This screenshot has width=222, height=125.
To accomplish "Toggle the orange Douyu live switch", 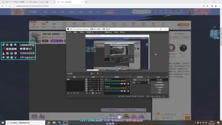I will click(44, 24).
